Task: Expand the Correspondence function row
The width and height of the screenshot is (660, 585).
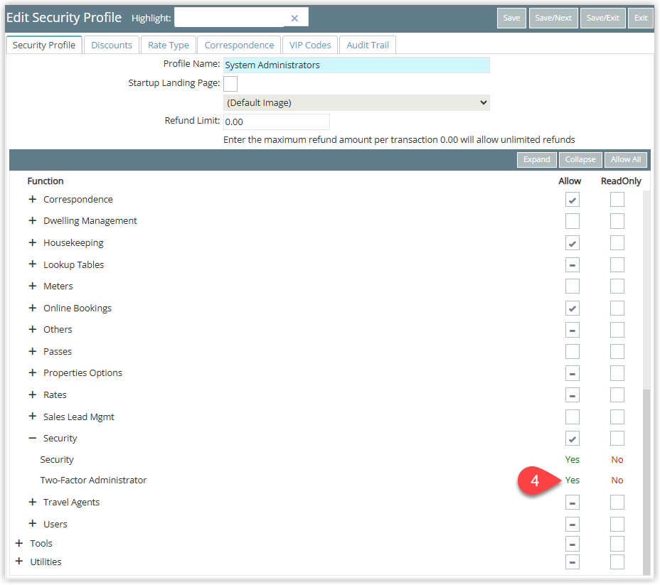Action: pyautogui.click(x=33, y=199)
